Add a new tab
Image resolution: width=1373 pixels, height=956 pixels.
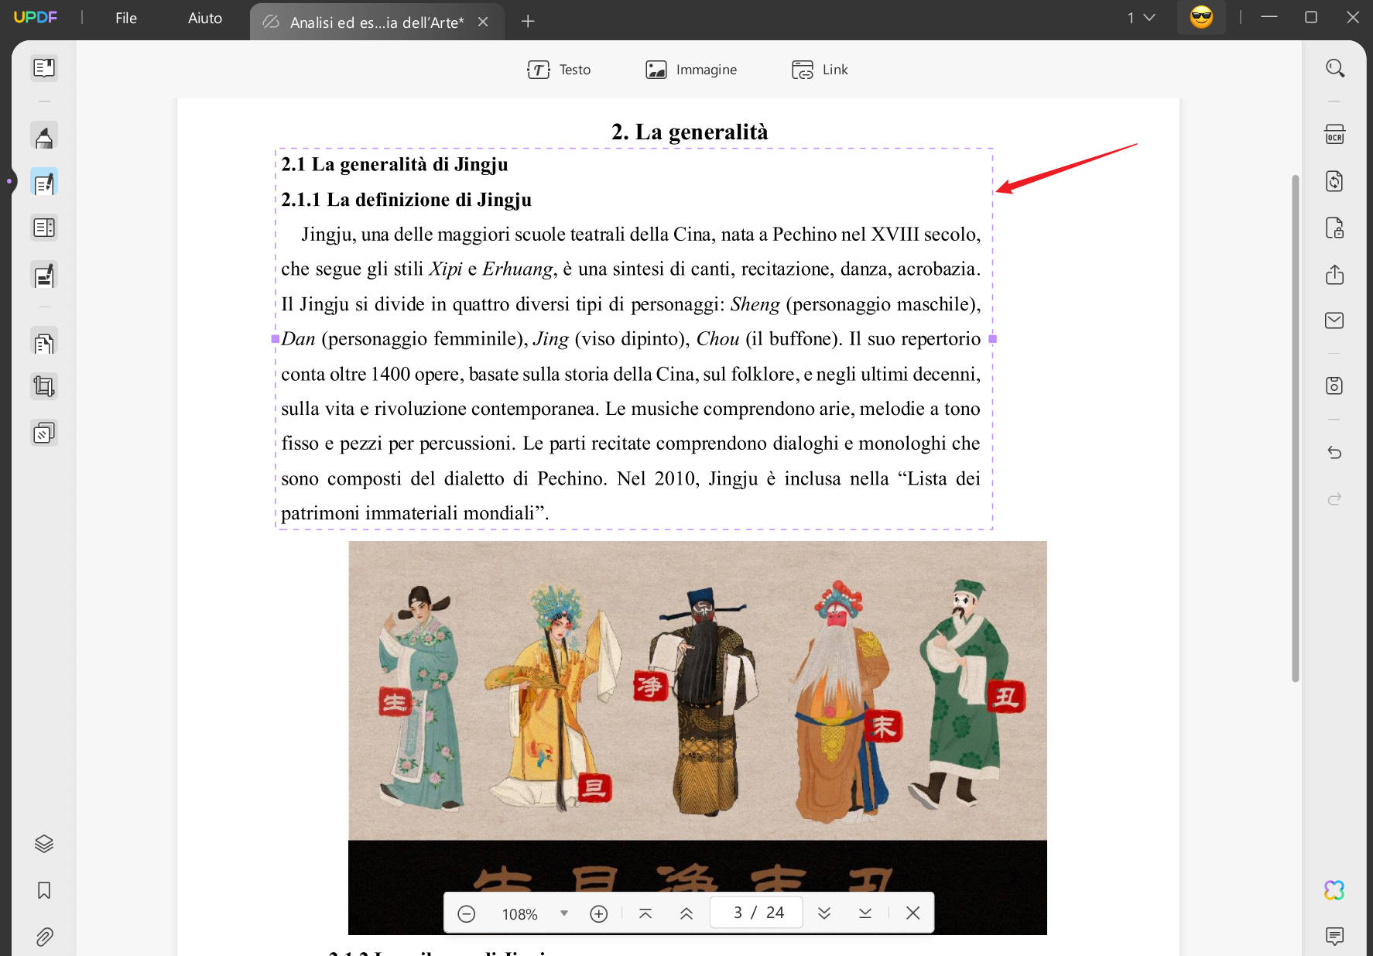528,21
